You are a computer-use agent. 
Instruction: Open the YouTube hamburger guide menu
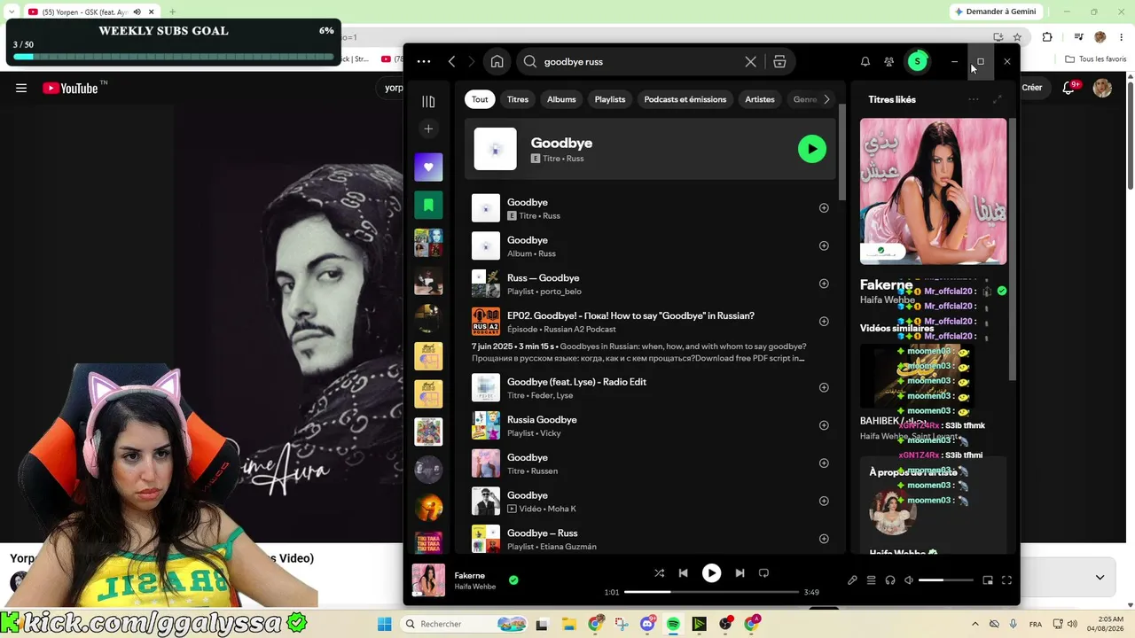21,88
